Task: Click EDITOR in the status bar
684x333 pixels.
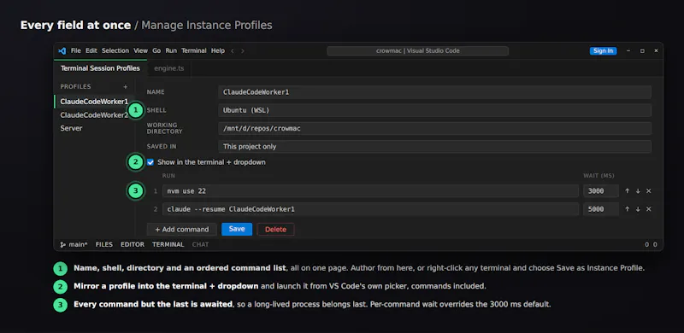Action: coord(133,244)
